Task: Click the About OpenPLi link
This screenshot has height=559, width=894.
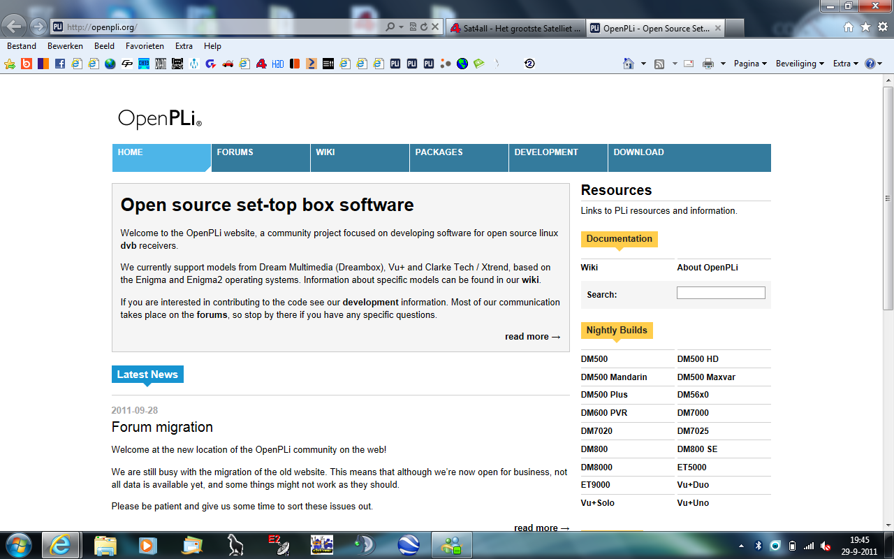Action: tap(708, 268)
